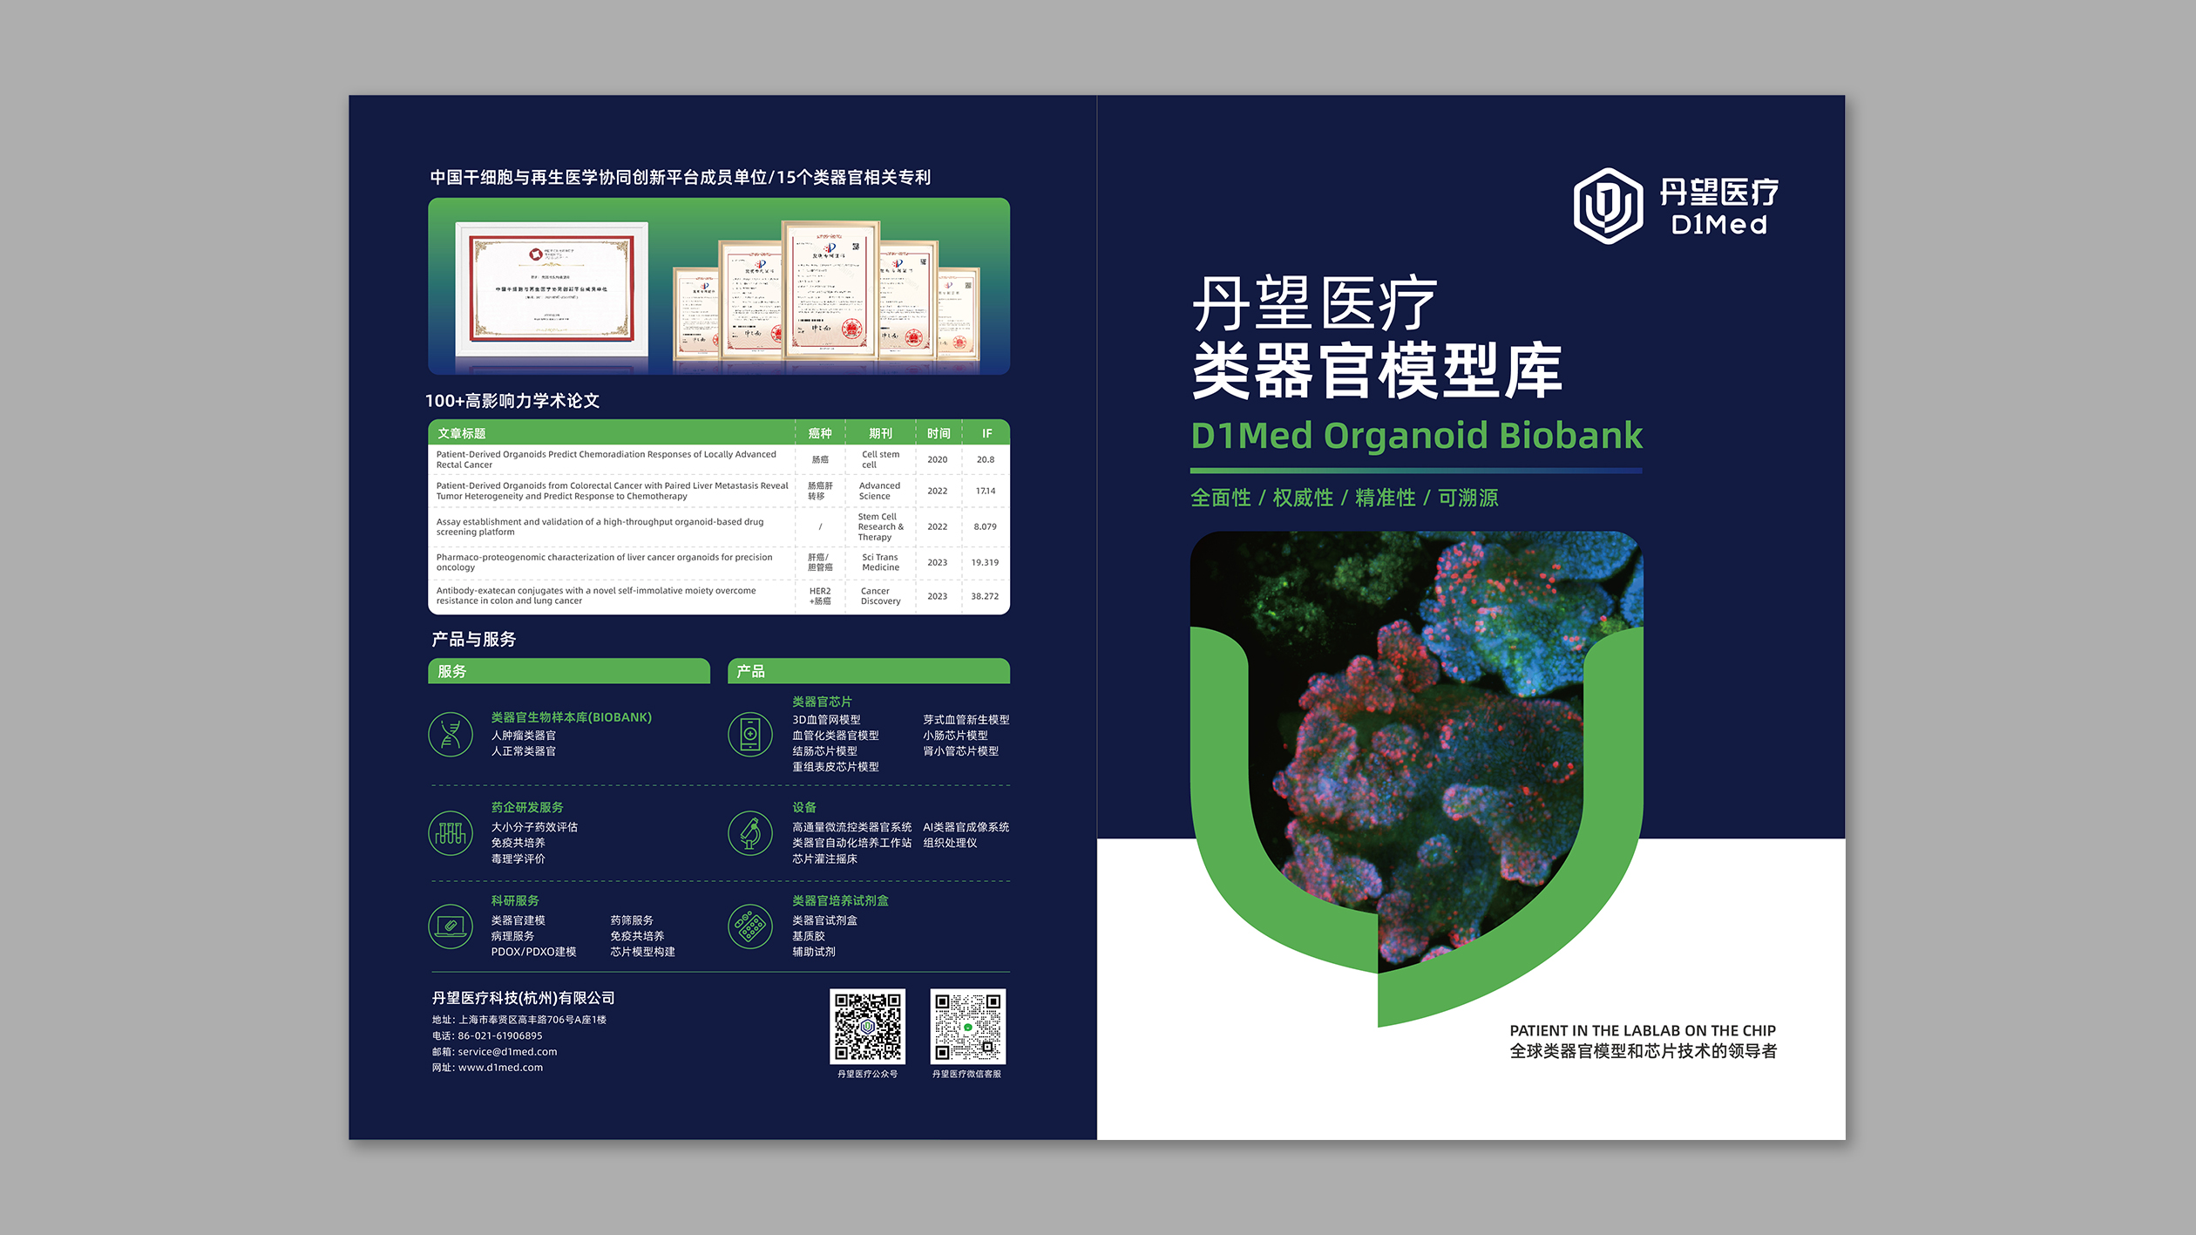
Task: Select the 服务 section header
Action: click(569, 671)
